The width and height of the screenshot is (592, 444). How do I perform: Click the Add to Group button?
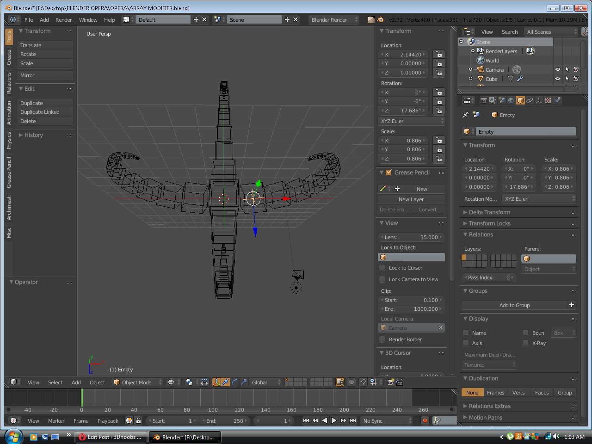click(515, 305)
